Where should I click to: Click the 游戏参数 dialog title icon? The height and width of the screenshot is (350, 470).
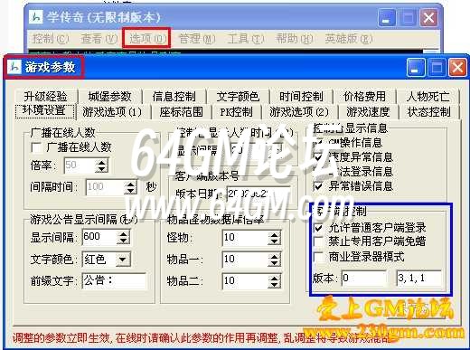[14, 67]
